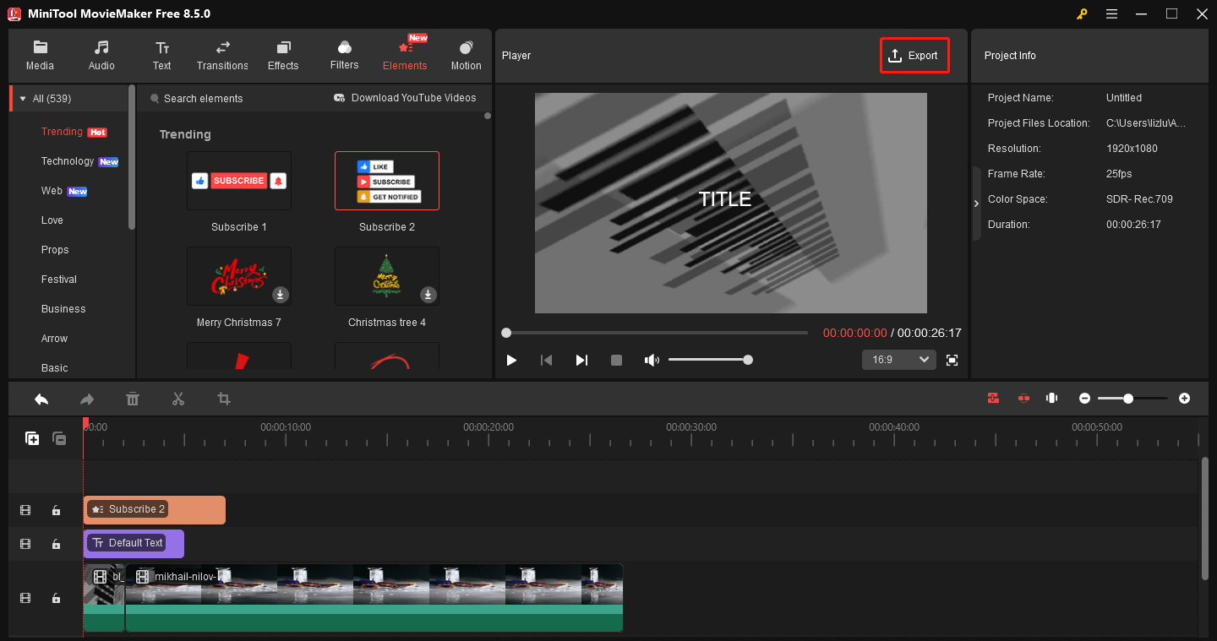1217x641 pixels.
Task: Select the Festival category in sidebar
Action: point(59,279)
